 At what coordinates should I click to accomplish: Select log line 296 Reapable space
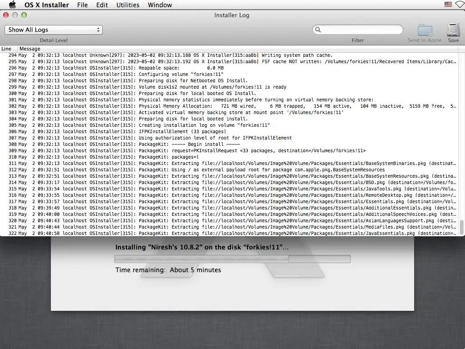coord(229,68)
